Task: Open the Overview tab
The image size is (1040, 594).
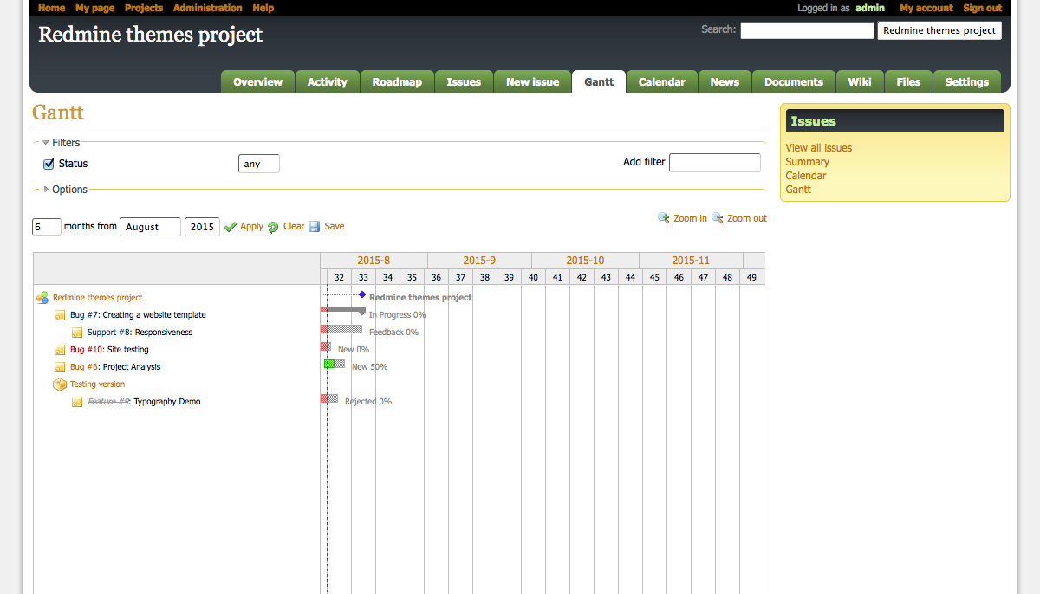Action: coord(258,82)
